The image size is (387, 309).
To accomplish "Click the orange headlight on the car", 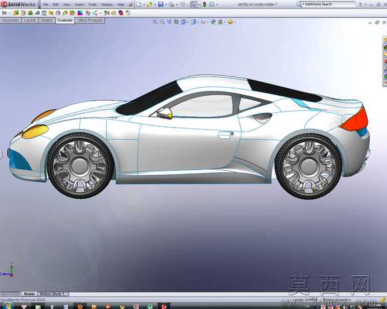I will click(x=35, y=132).
